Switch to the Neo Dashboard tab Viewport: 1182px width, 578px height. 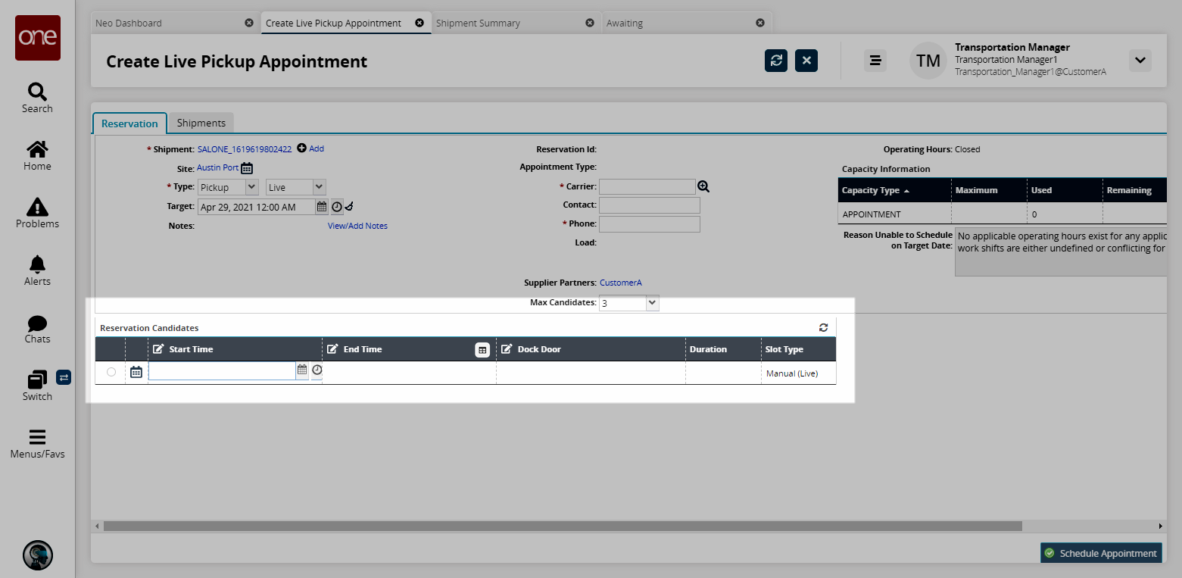click(x=129, y=23)
